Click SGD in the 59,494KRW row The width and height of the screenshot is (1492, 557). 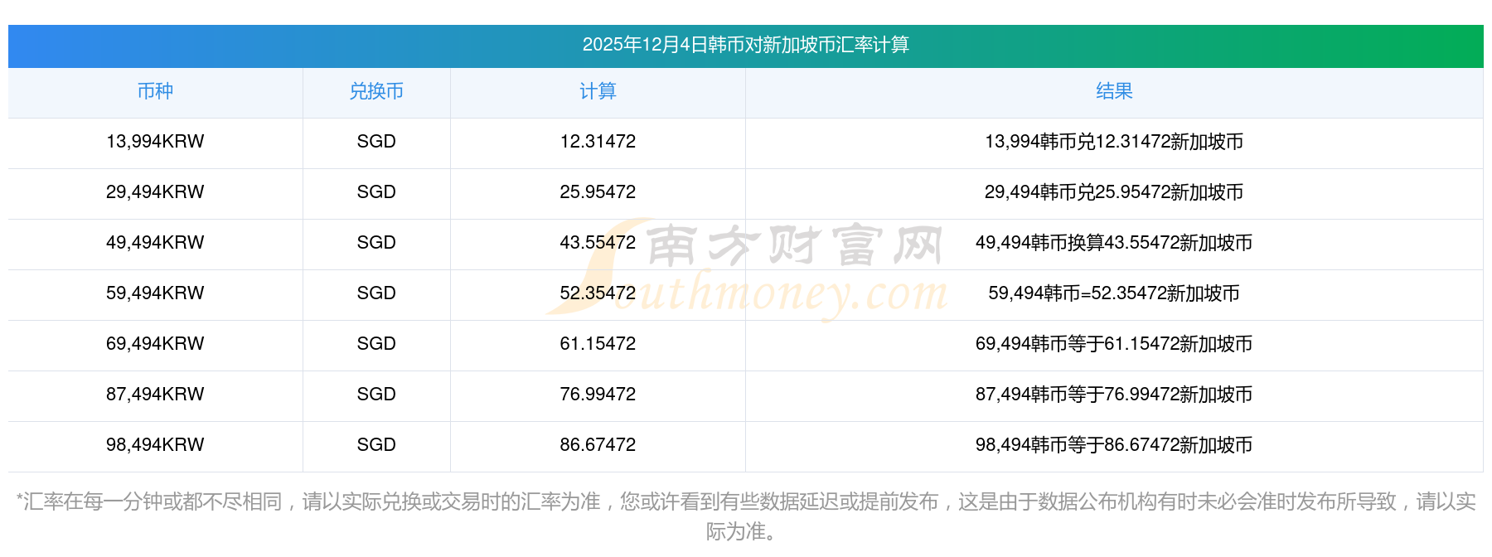coord(376,293)
